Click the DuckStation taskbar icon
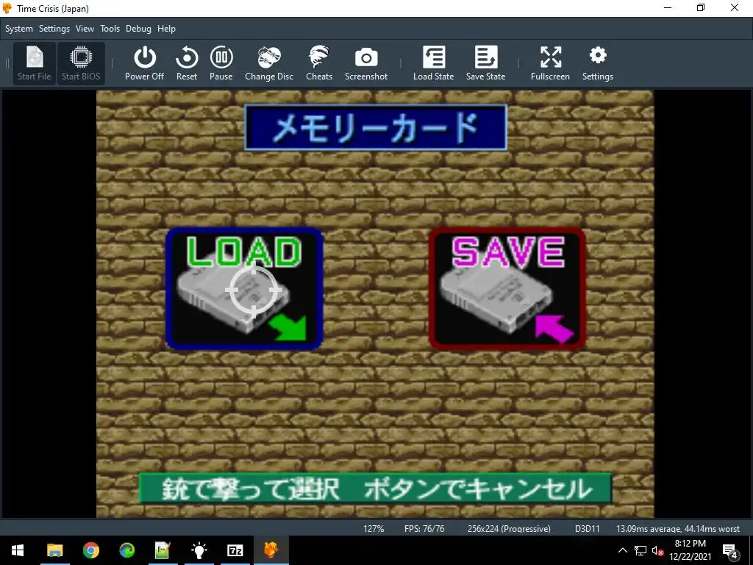753x565 pixels. point(271,550)
